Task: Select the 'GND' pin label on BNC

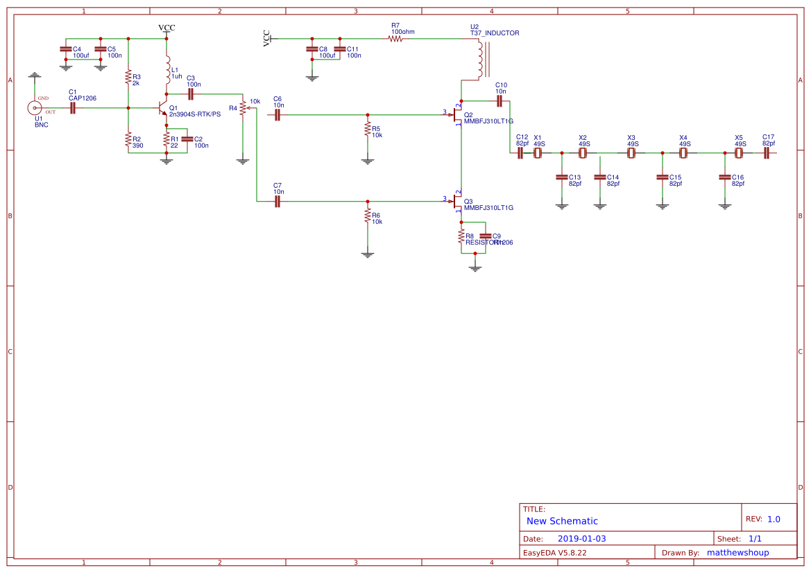Action: [x=43, y=98]
